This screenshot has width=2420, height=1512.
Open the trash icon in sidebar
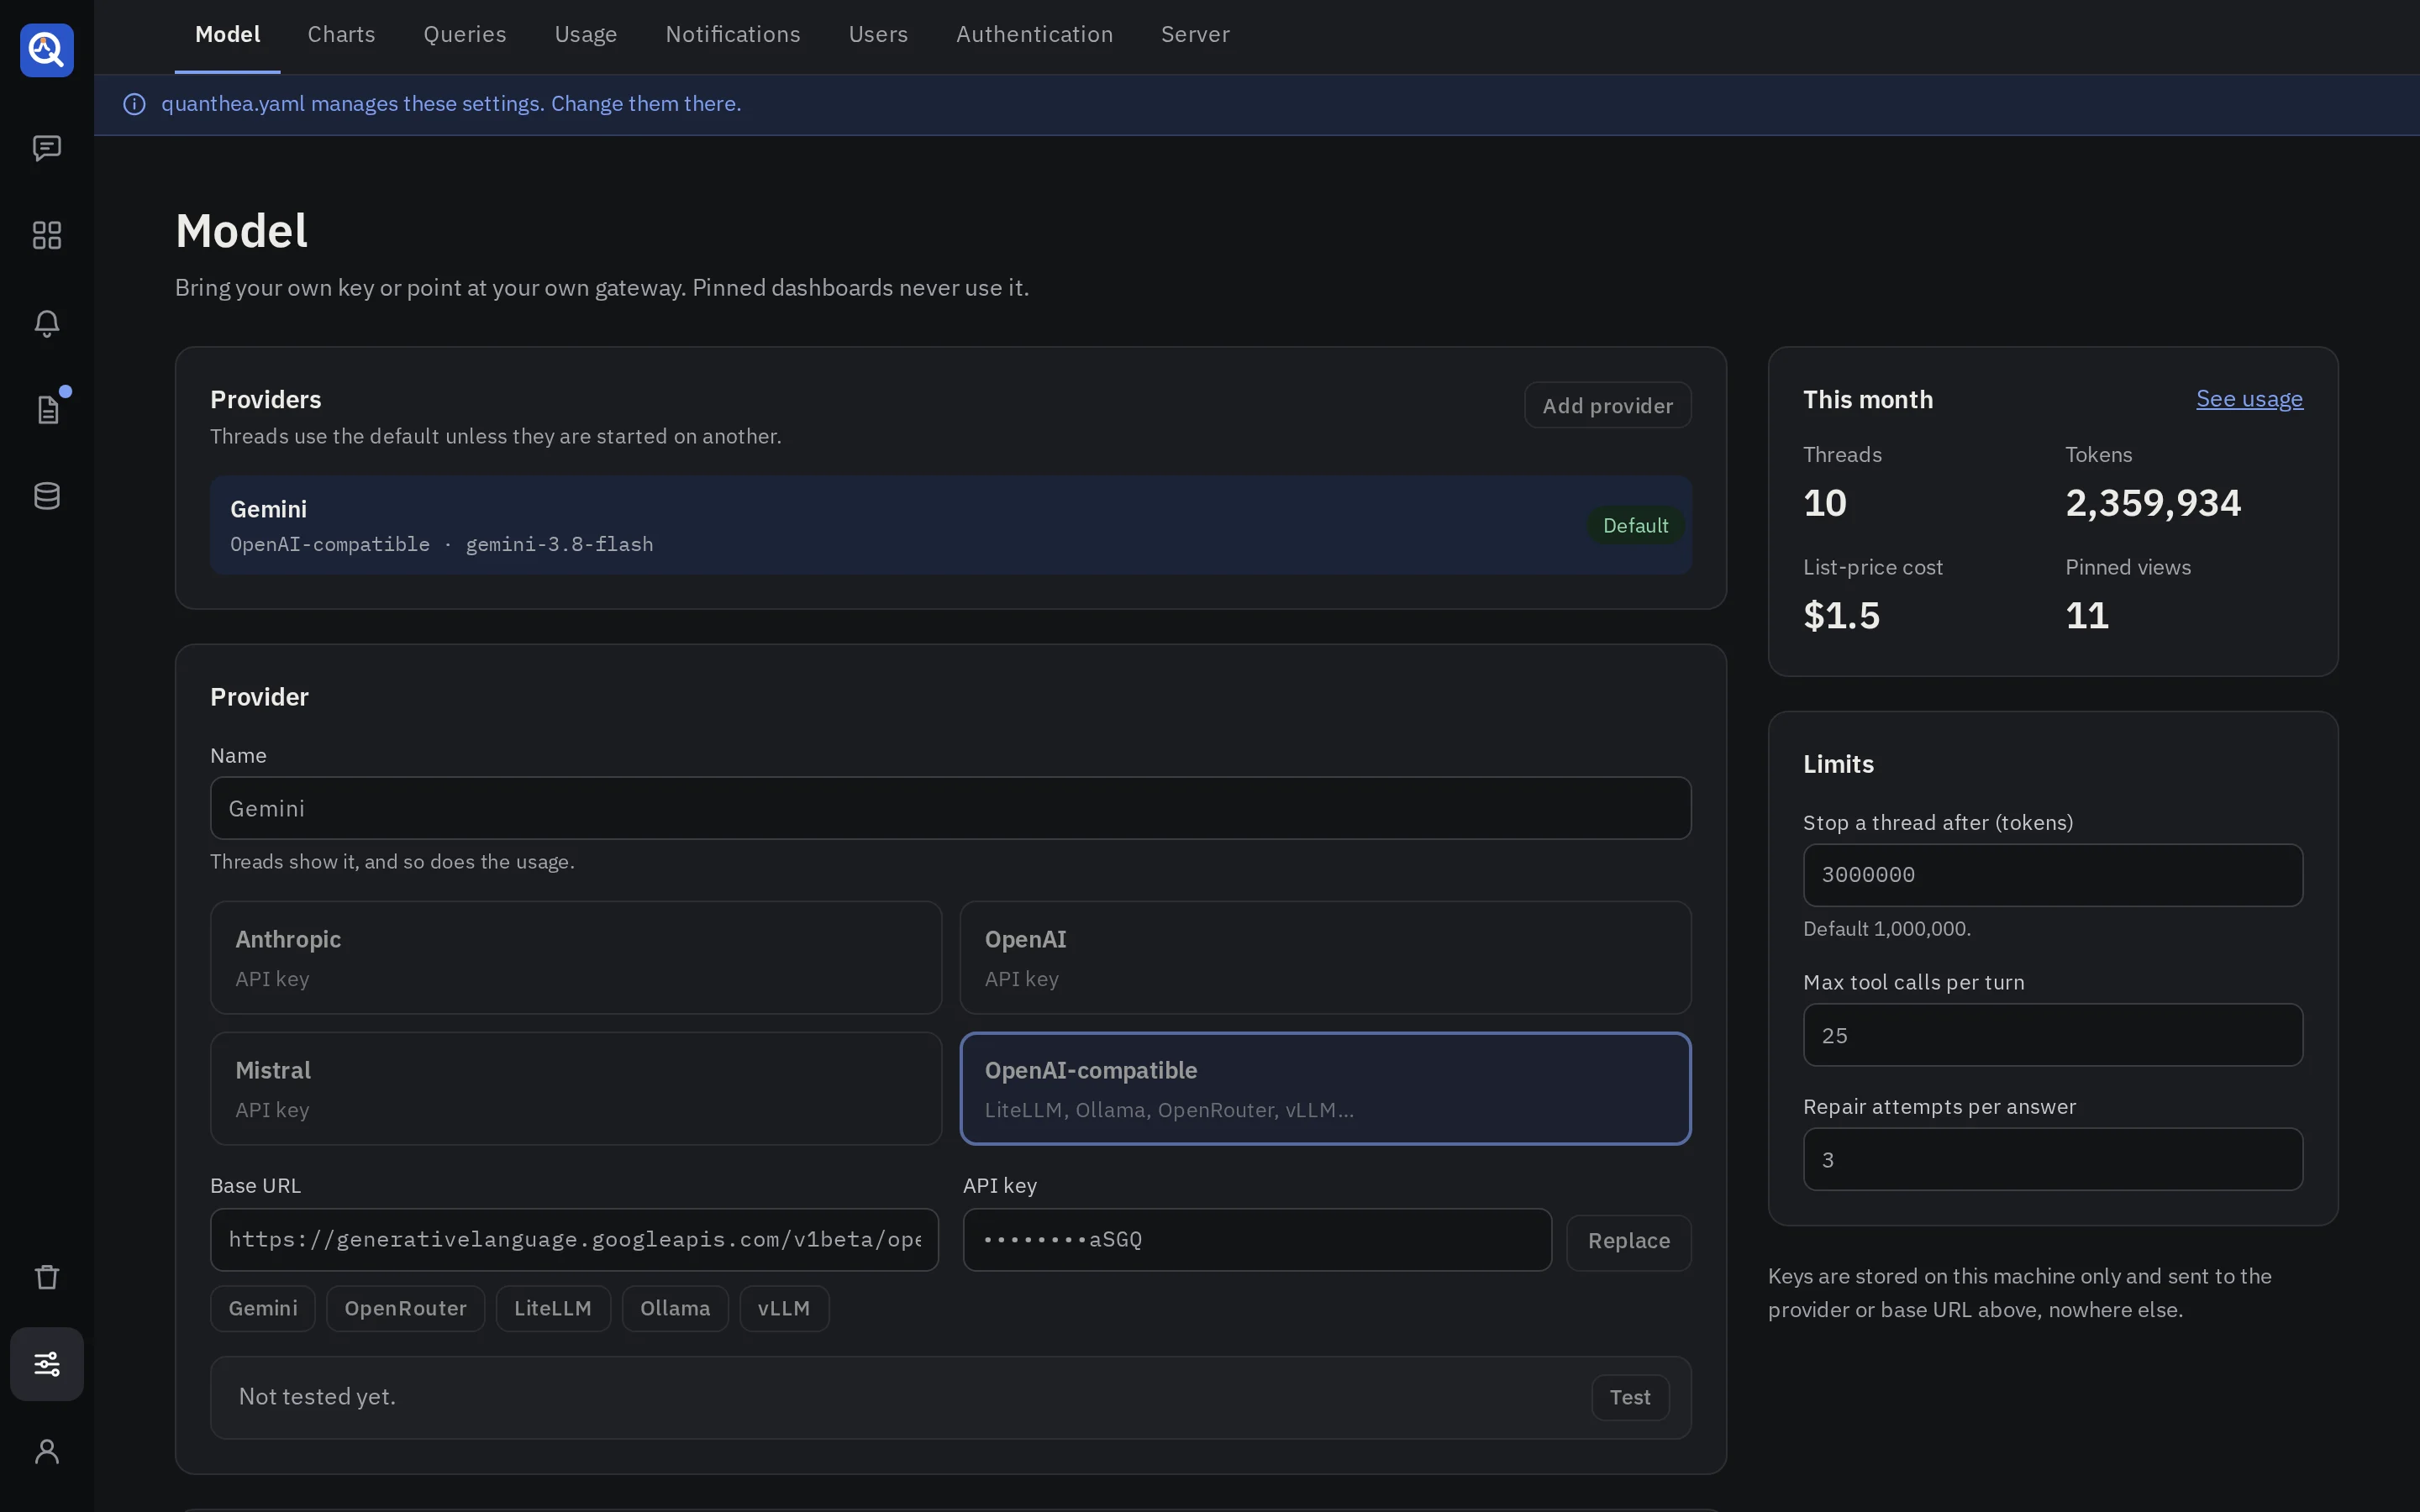point(47,1277)
